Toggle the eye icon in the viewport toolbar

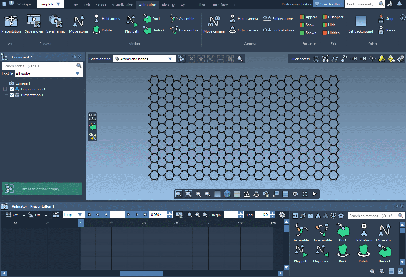click(x=295, y=194)
